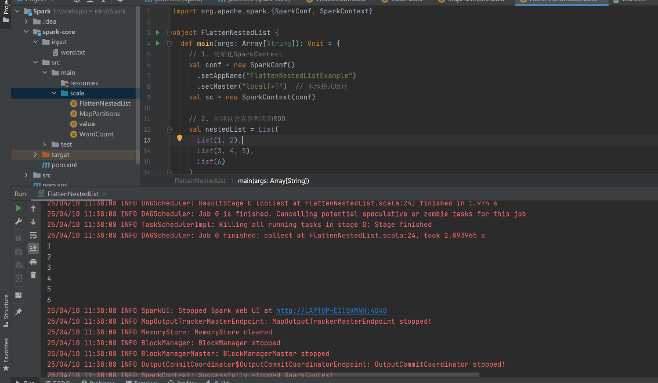This screenshot has width=658, height=383.
Task: Open run configuration wrench icon
Action: pos(19,222)
